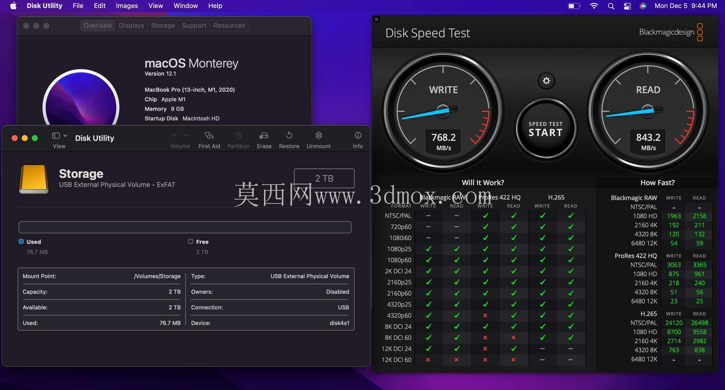Click the yellow Storage drive icon
The height and width of the screenshot is (390, 725).
click(34, 179)
